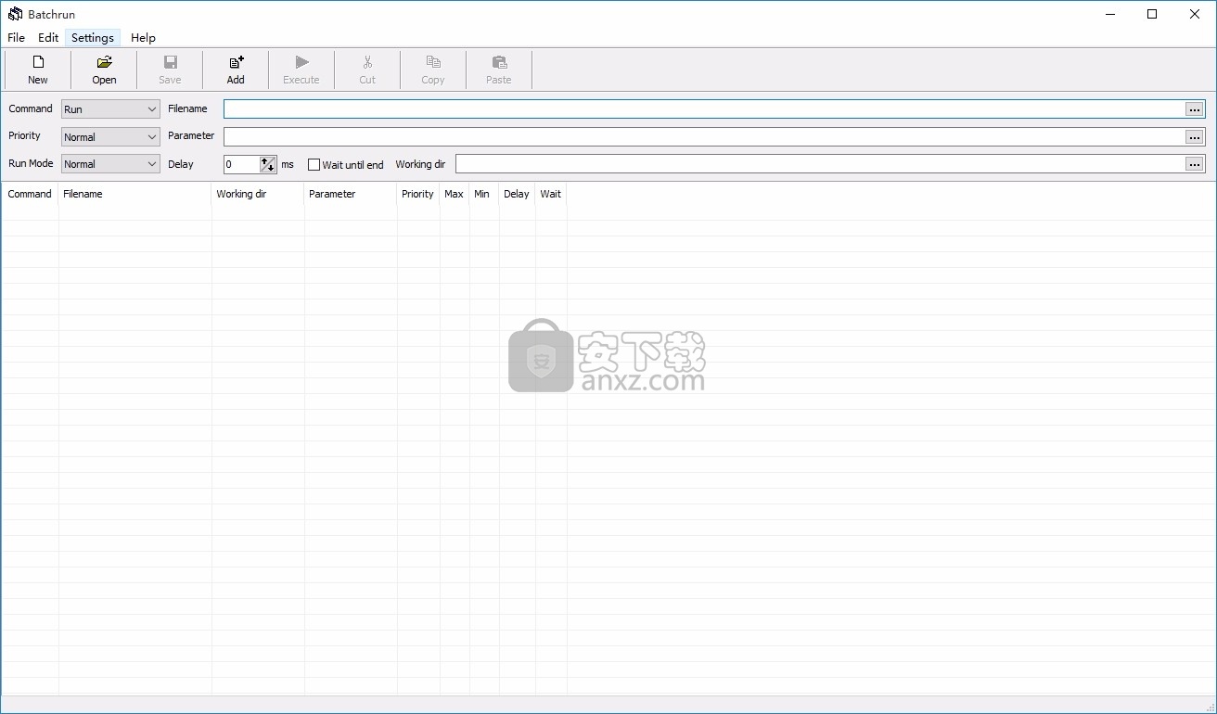
Task: Click the Copy toolbar icon
Action: 433,63
